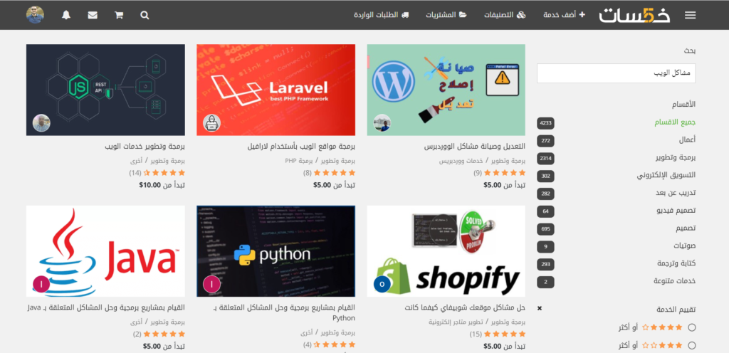Click seller avatar on Shopify service card
Image resolution: width=729 pixels, height=353 pixels.
pos(382,284)
